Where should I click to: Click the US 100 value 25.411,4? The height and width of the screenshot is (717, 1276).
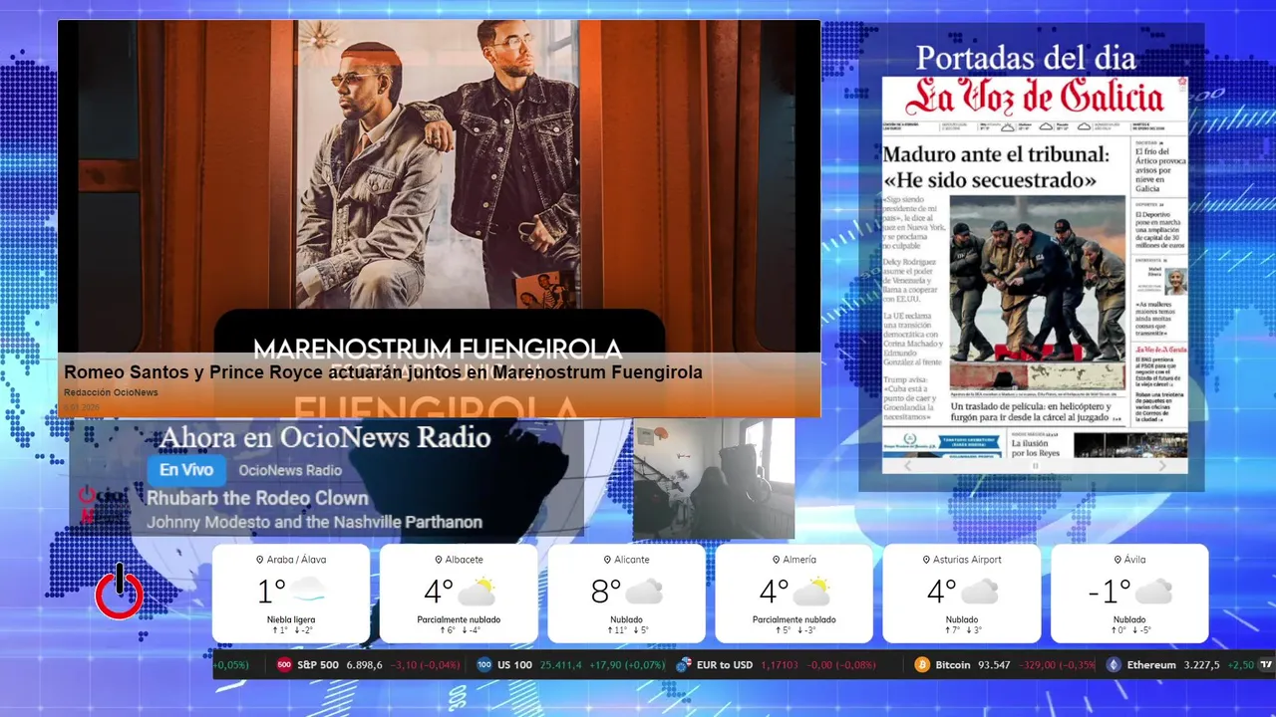[x=561, y=664]
